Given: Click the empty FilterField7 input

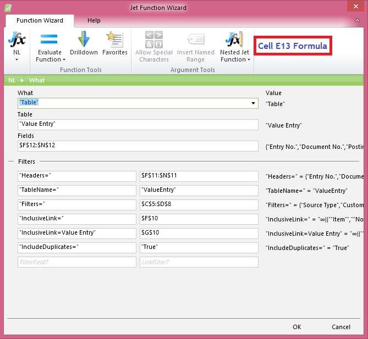Looking at the screenshot, I should pos(76,262).
